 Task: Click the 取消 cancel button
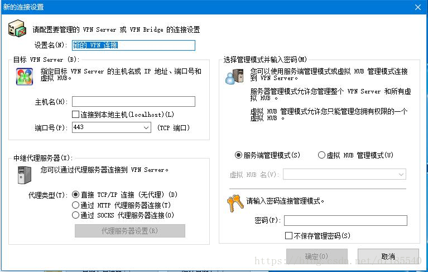pyautogui.click(x=388, y=256)
